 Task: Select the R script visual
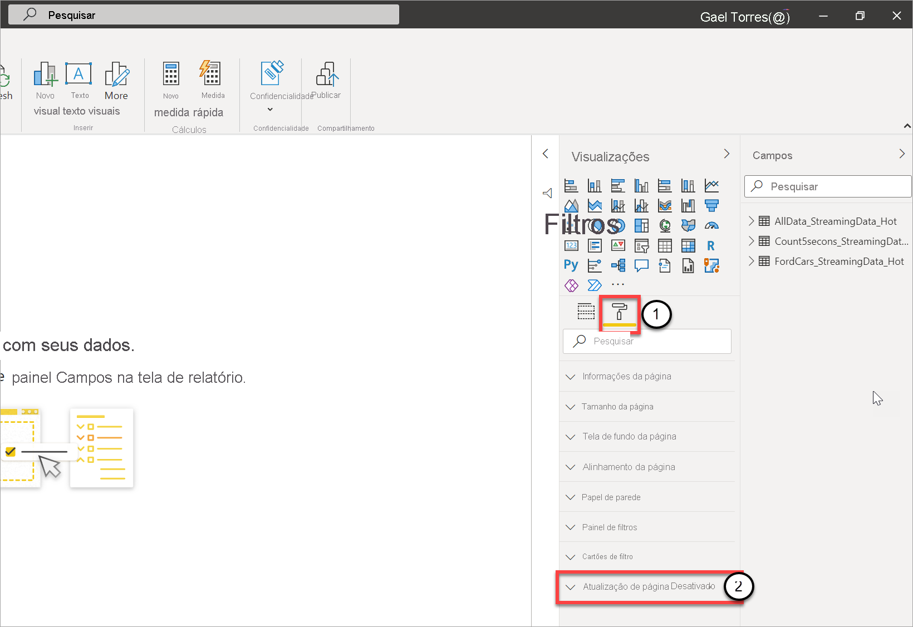click(711, 245)
